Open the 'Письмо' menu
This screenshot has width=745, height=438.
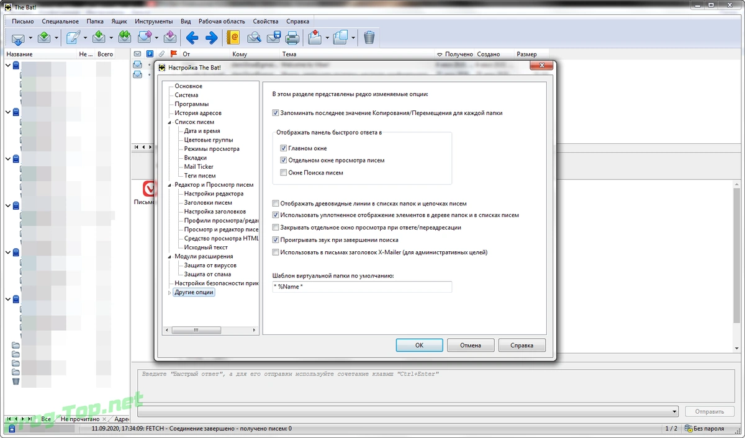pyautogui.click(x=23, y=21)
